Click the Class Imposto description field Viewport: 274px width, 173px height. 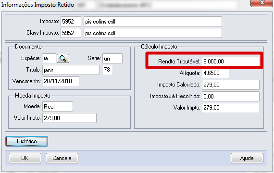click(x=153, y=33)
